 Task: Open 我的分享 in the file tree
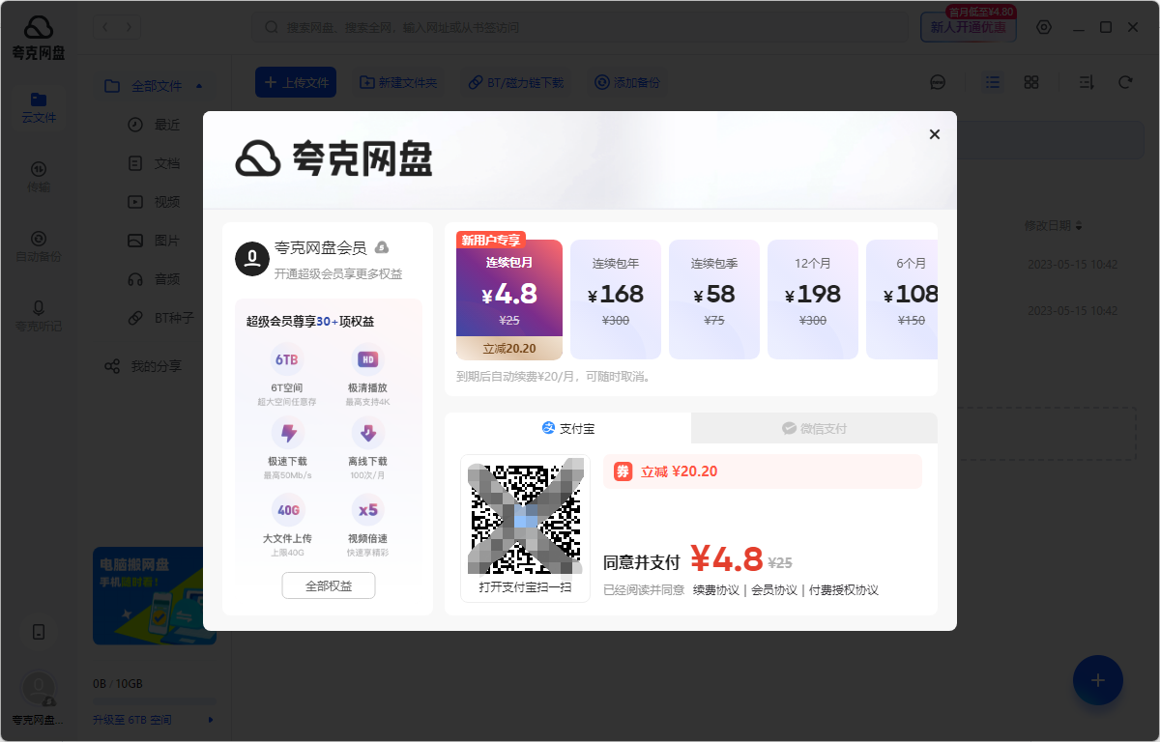click(x=143, y=366)
